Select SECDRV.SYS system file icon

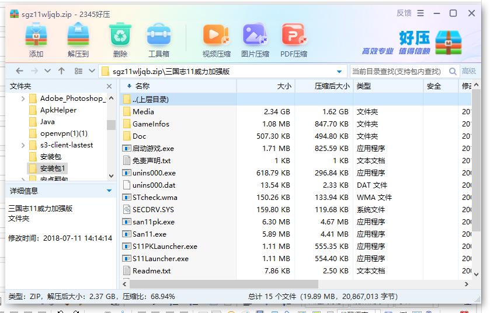[x=127, y=209]
